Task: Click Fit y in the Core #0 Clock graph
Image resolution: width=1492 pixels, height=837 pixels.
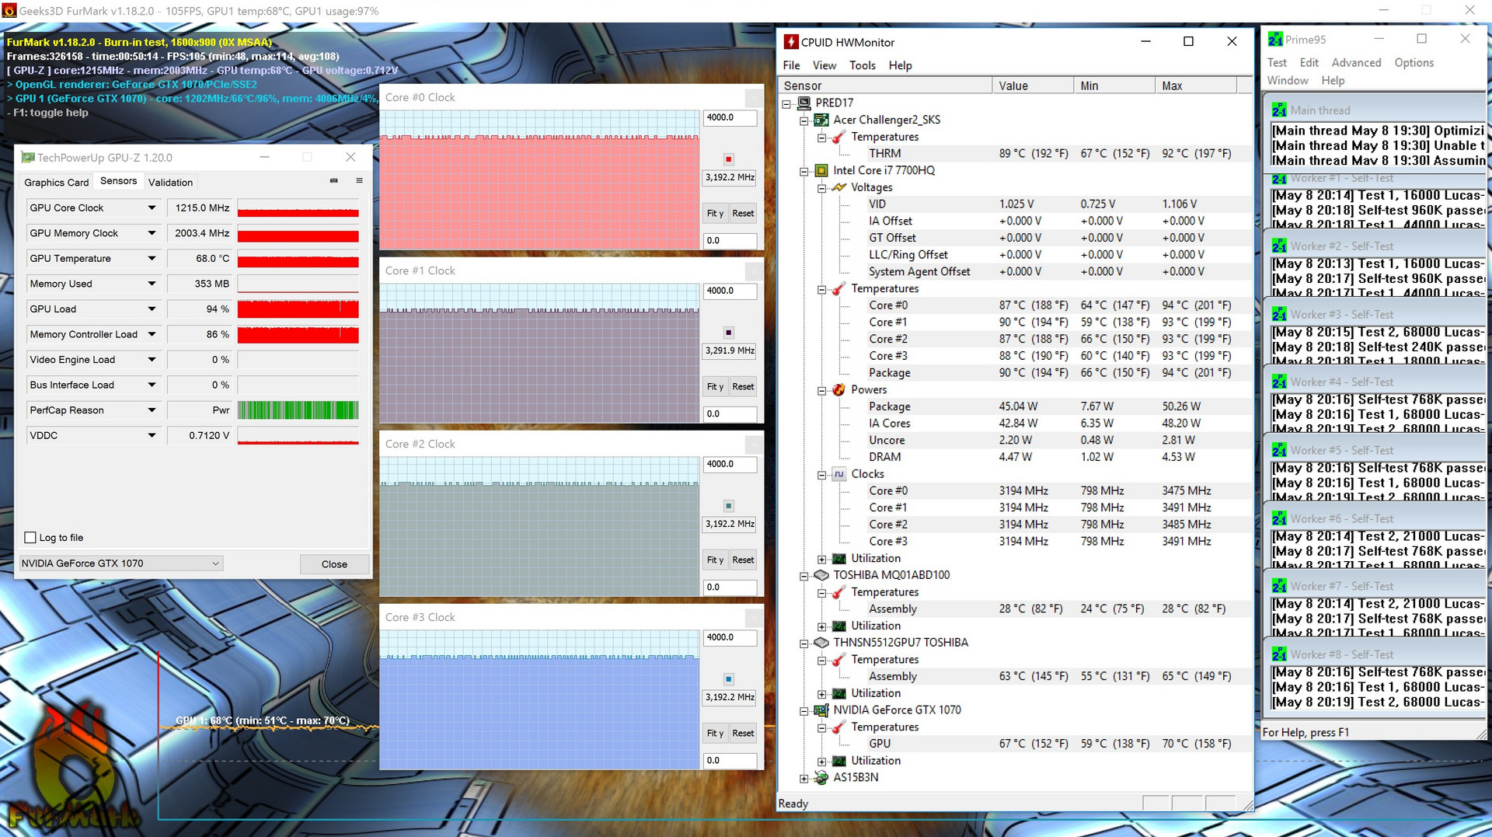Action: click(715, 213)
